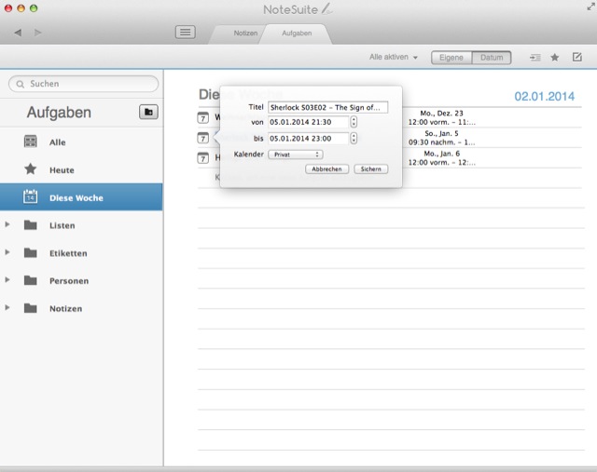Open the Alle aktiven filter dropdown
Viewport: 597px width, 472px height.
coord(394,58)
